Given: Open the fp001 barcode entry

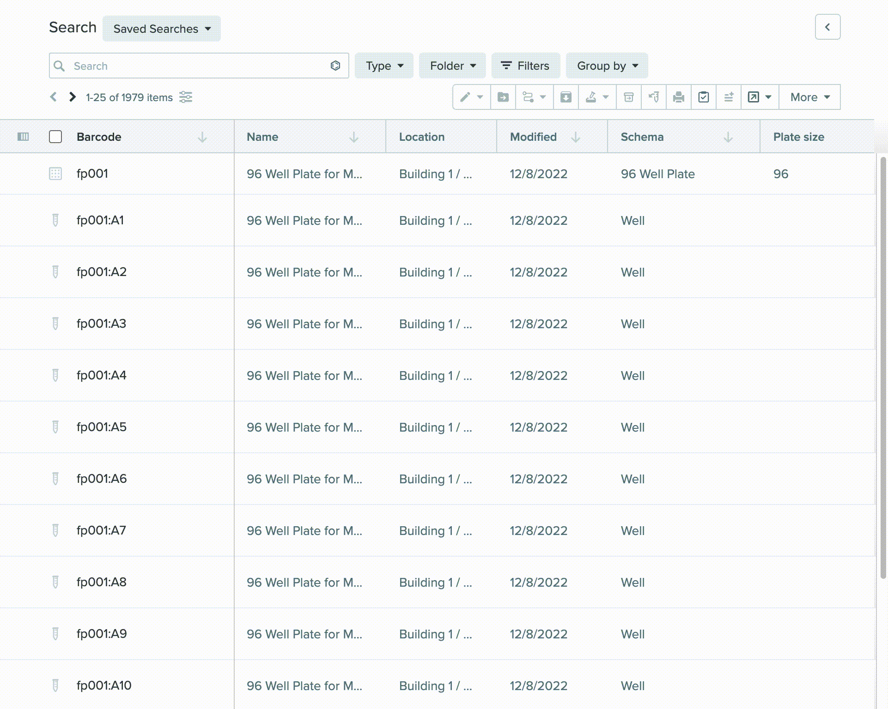Looking at the screenshot, I should 92,174.
